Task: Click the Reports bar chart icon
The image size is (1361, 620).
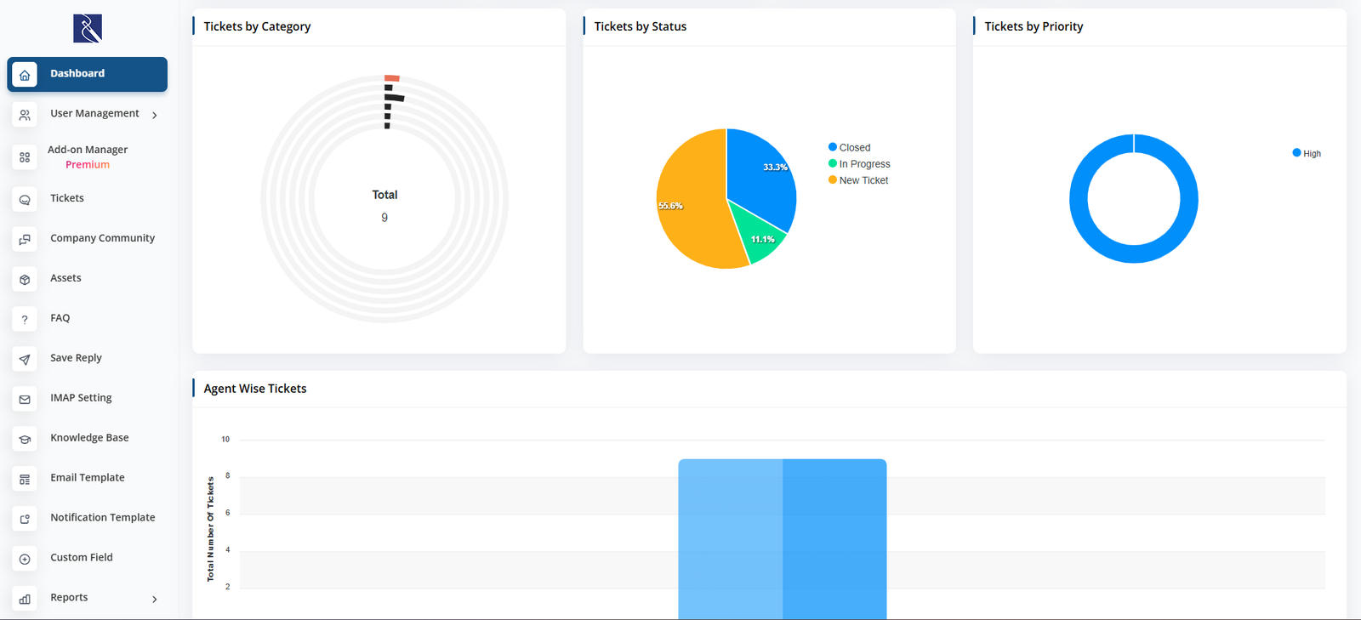Action: point(25,599)
